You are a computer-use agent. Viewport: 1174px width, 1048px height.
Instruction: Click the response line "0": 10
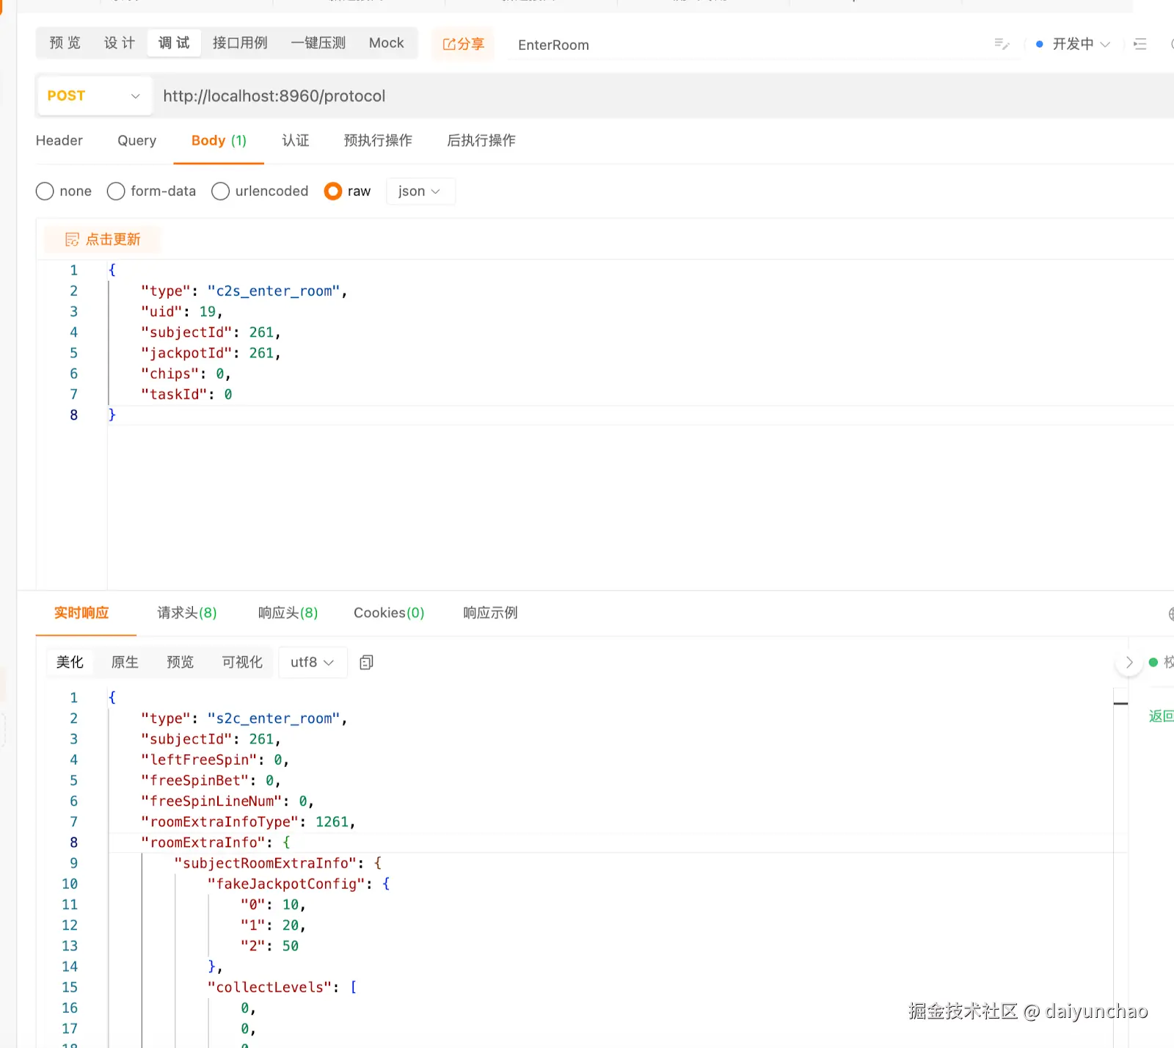(273, 905)
